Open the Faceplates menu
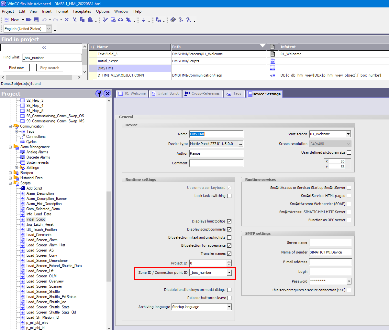The width and height of the screenshot is (389, 330). pos(82,11)
